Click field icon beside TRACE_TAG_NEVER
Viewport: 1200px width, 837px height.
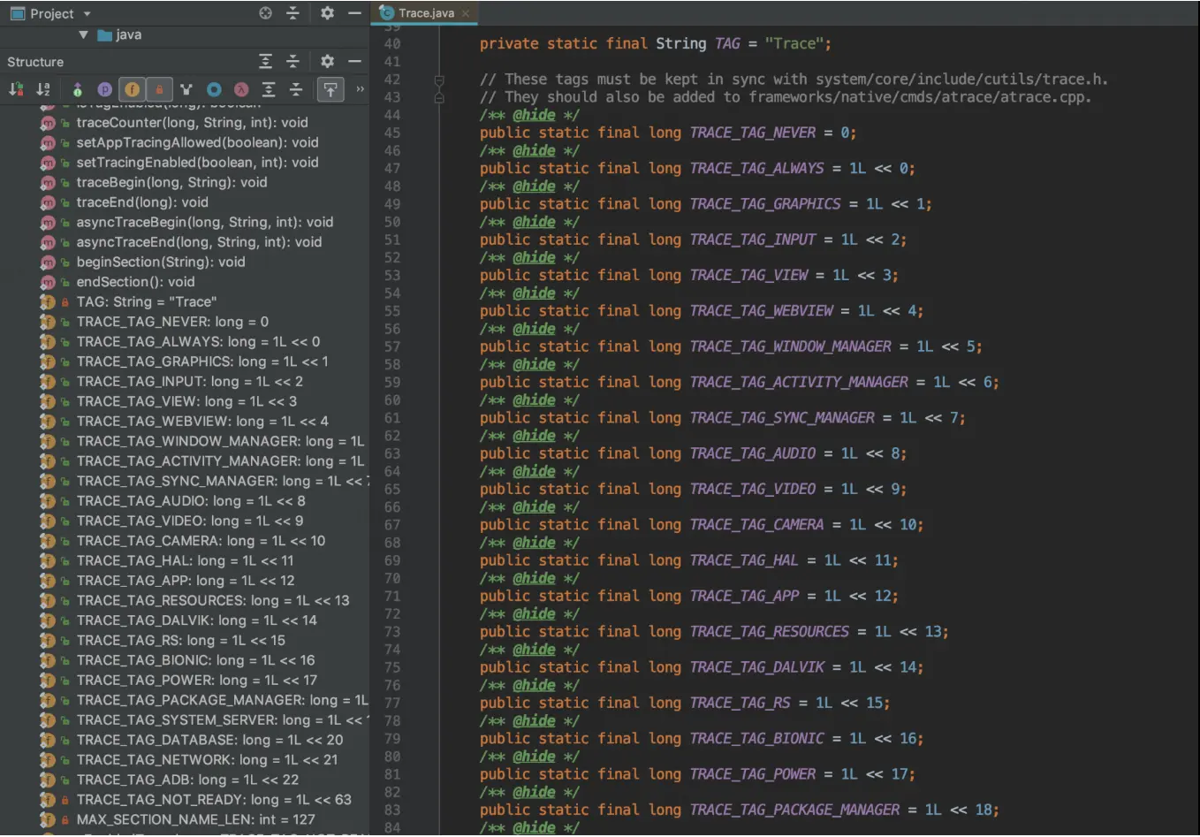point(48,322)
